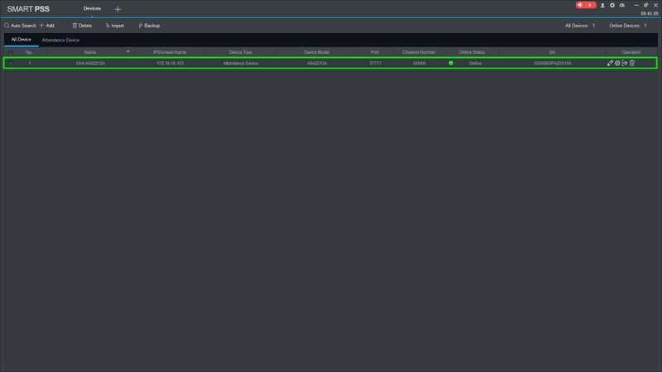Open the user account icon
662x372 pixels.
pyautogui.click(x=602, y=6)
